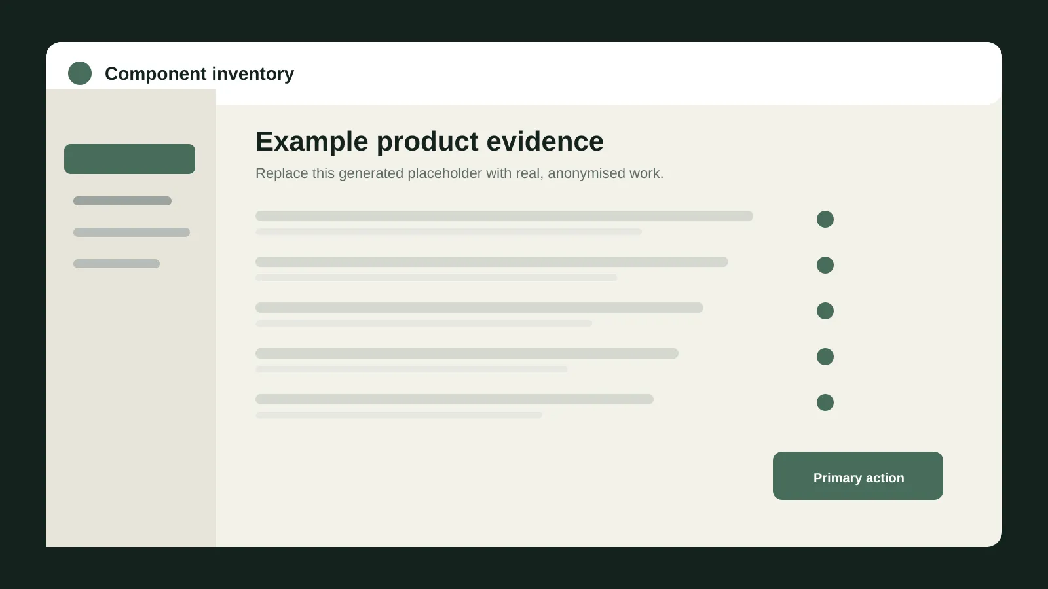Open the third grey sidebar item, the shortest bar
1048x589 pixels.
pos(117,264)
